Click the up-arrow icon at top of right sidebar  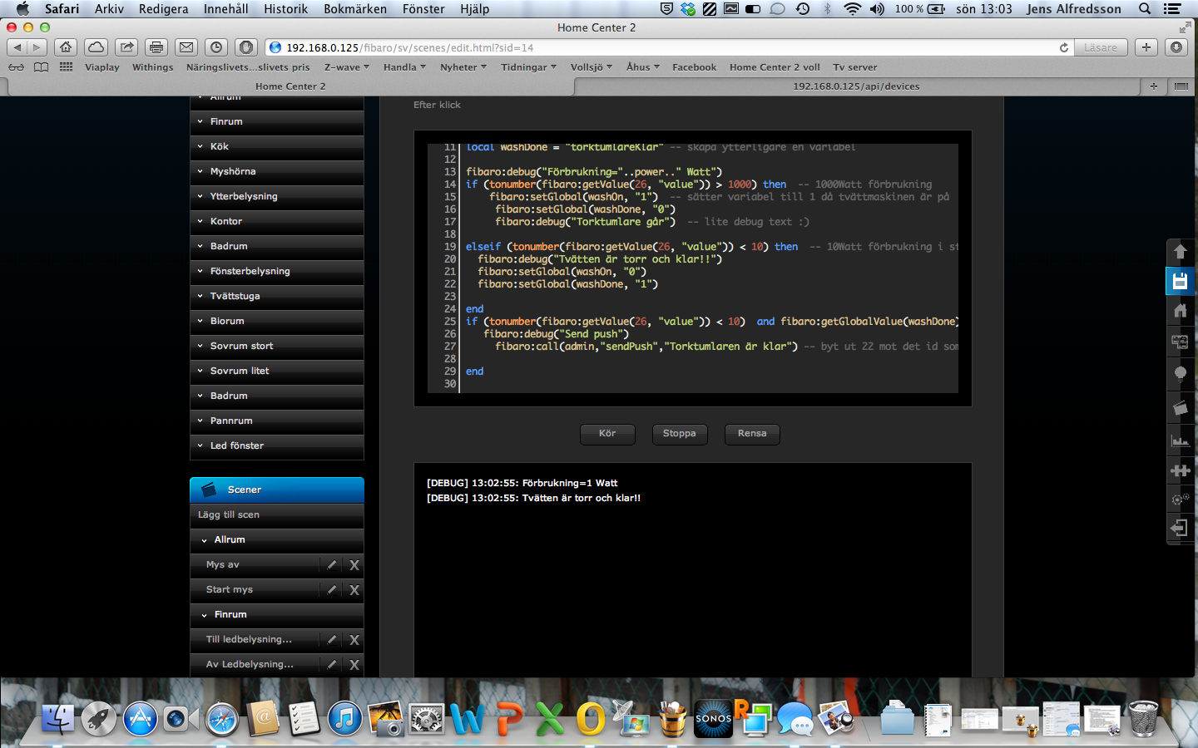tap(1180, 251)
